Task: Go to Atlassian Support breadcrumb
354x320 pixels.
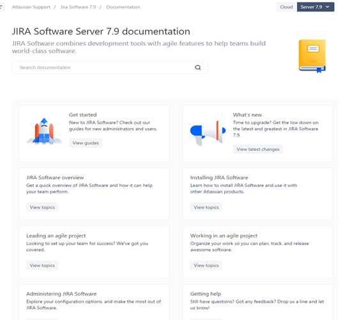Action: tap(31, 7)
